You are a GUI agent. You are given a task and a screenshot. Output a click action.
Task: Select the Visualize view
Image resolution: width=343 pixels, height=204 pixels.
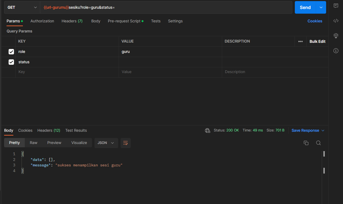tap(79, 143)
